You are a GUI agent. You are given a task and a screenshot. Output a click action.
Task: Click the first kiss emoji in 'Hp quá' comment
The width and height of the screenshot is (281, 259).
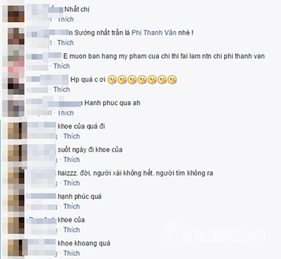[112, 79]
